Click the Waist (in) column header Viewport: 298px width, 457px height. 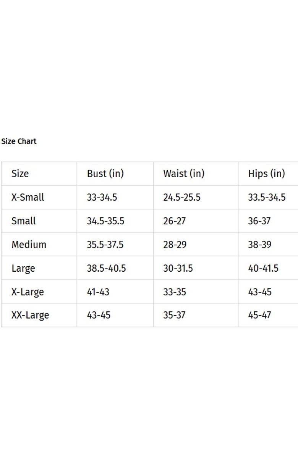coord(184,174)
